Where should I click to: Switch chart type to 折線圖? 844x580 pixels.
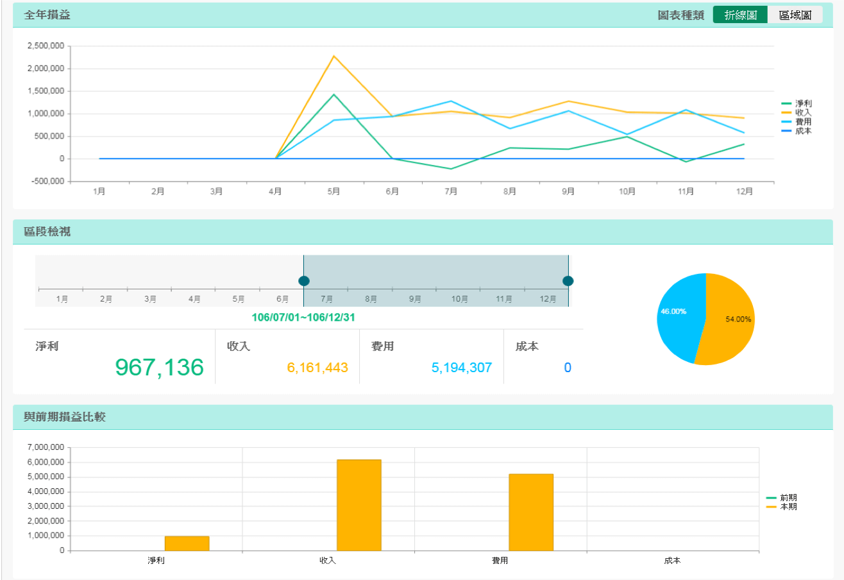point(739,15)
